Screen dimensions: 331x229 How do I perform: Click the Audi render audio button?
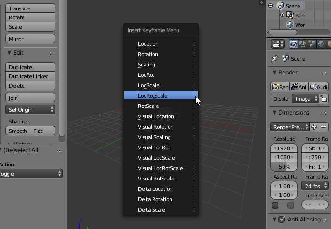pyautogui.click(x=318, y=87)
